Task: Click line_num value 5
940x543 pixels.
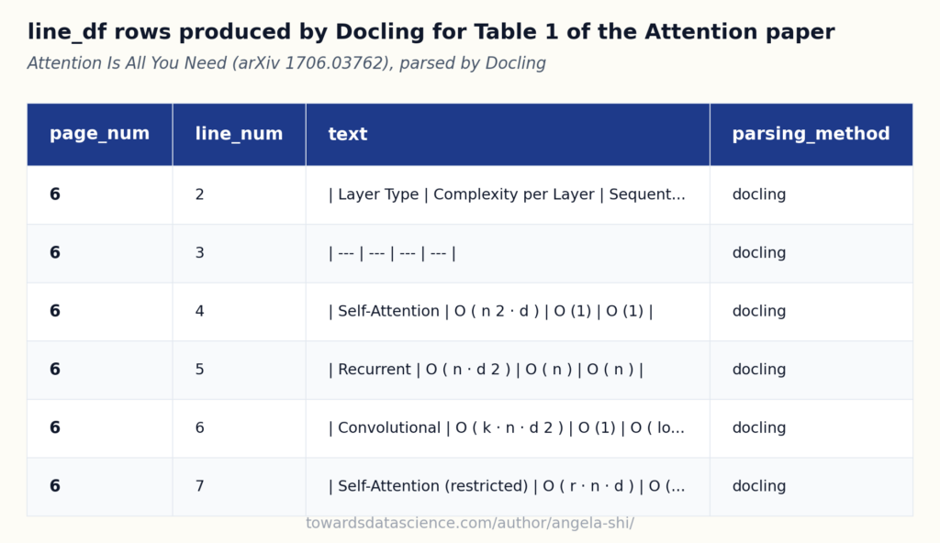Action: click(x=199, y=370)
